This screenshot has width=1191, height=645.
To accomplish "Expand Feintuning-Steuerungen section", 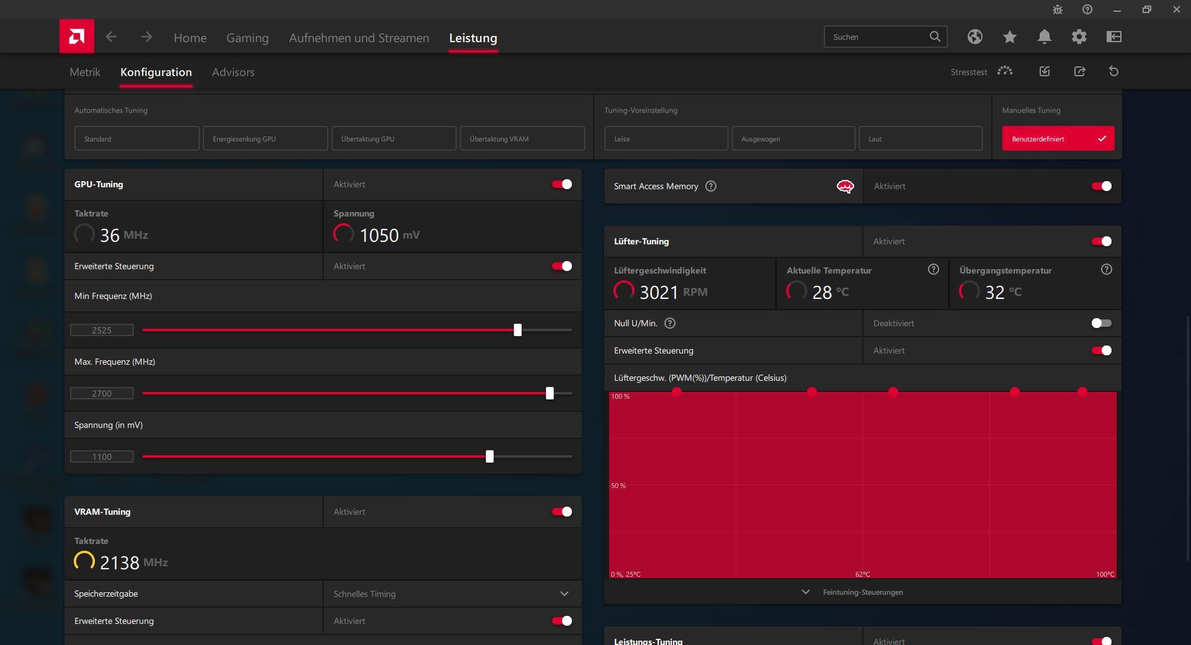I will [862, 592].
